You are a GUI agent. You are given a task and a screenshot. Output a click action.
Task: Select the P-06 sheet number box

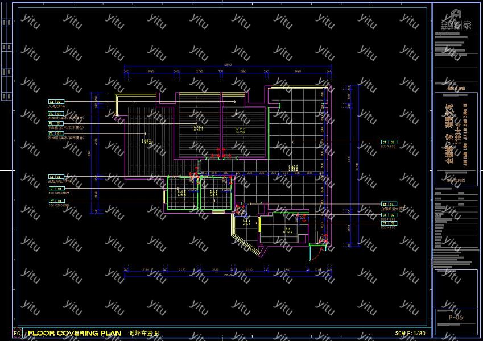[456, 317]
